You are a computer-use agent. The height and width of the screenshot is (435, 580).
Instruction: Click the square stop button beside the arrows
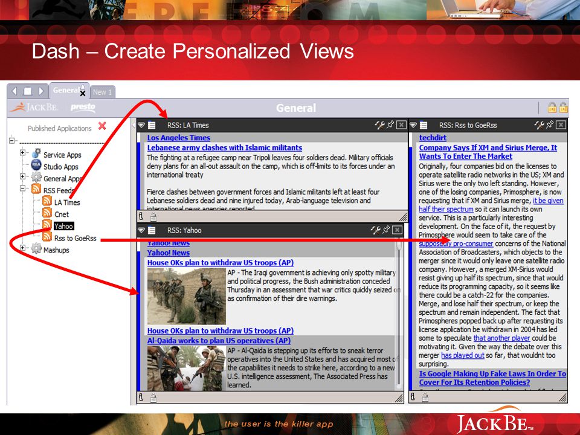[28, 91]
